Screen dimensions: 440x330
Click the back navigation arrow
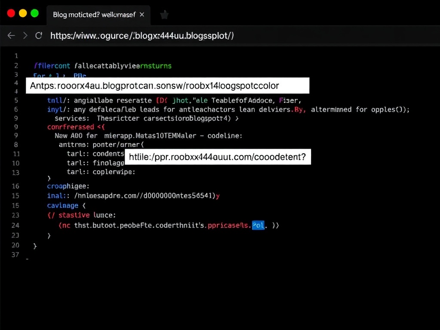coord(11,36)
